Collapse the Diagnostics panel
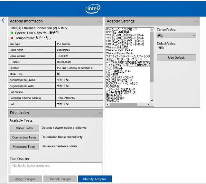 click(100, 113)
